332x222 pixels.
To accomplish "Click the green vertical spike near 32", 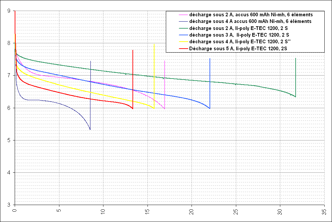I will tap(296, 77).
